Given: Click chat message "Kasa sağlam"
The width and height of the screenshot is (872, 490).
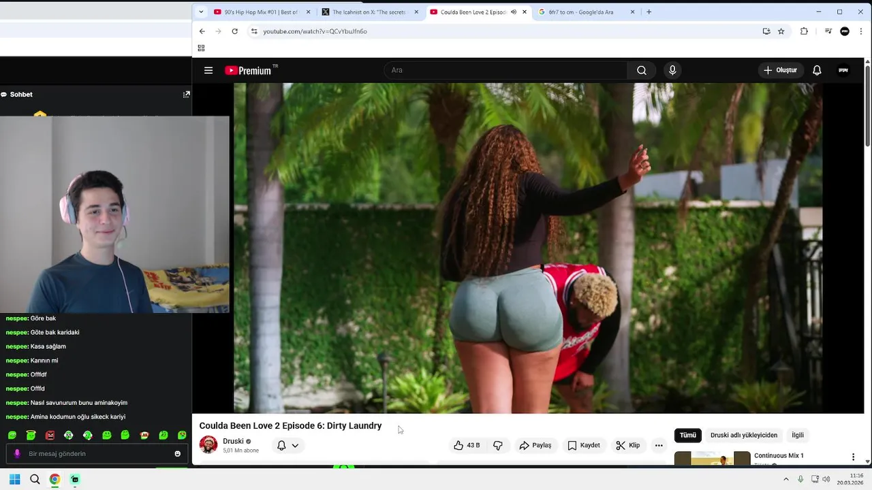Looking at the screenshot, I should point(48,346).
